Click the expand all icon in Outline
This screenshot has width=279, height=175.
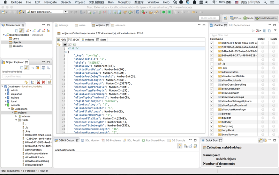point(264,31)
